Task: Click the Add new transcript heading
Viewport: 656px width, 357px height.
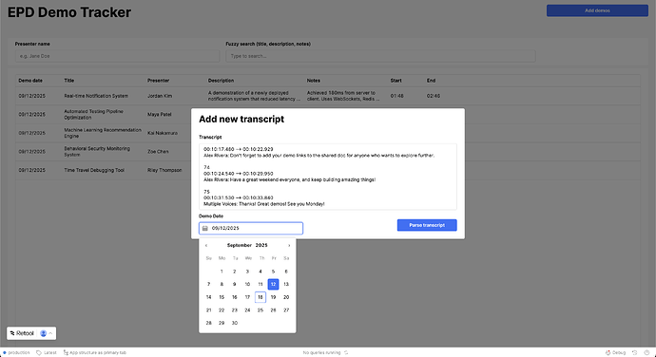Action: [x=241, y=119]
